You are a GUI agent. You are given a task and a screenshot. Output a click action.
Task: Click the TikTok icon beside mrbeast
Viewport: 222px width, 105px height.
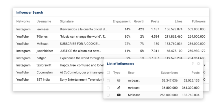coord(119,88)
